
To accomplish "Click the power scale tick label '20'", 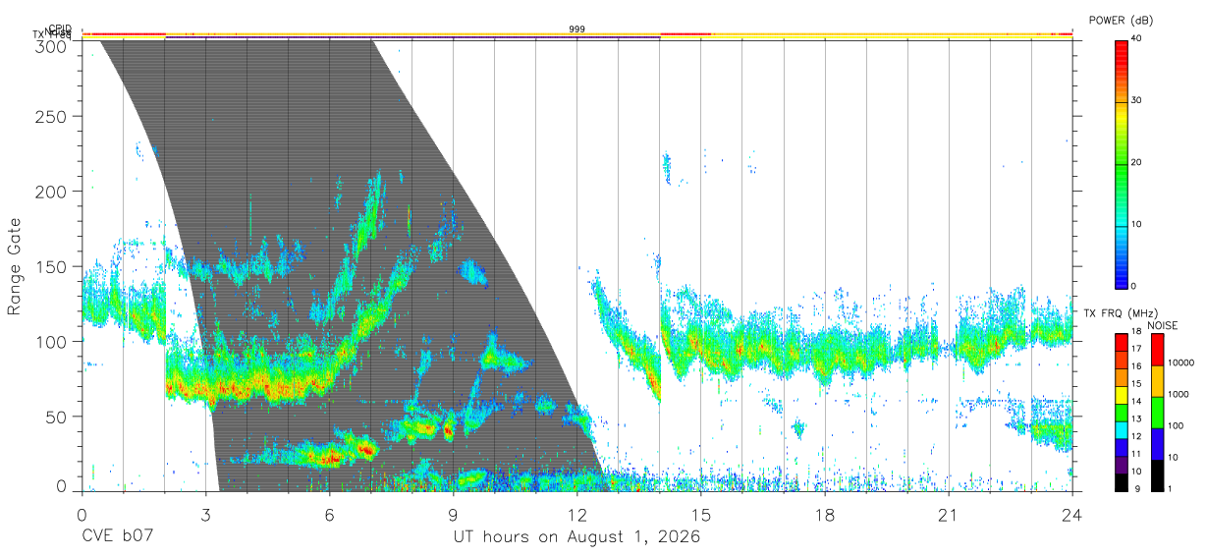I will coord(1137,163).
